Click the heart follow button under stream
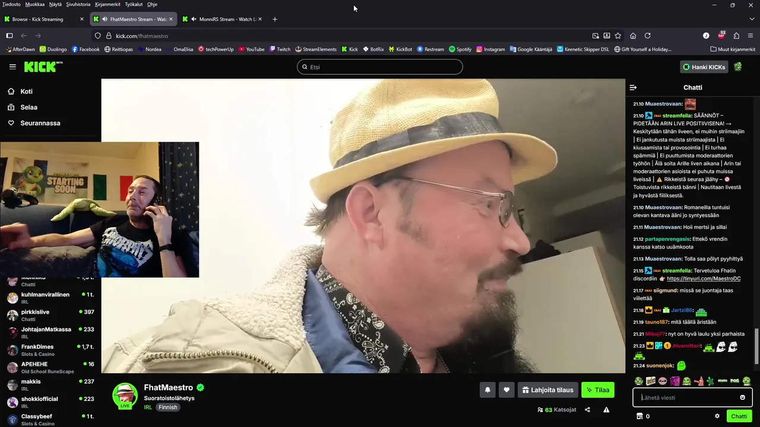This screenshot has width=760, height=427. coord(506,390)
